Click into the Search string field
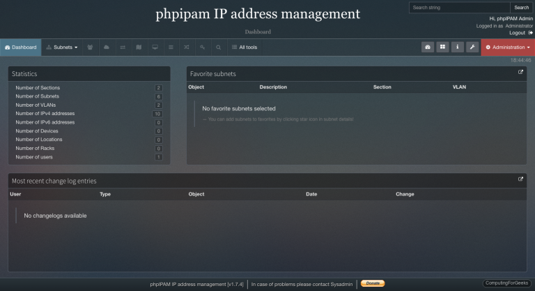This screenshot has height=291, width=535. click(x=460, y=8)
